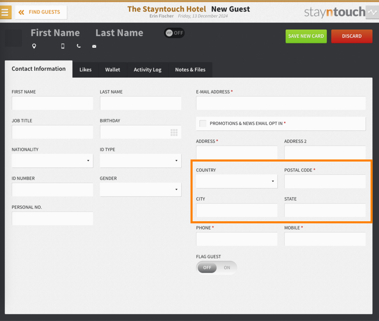Focus the Postal Code field
The image size is (379, 321).
click(x=325, y=181)
